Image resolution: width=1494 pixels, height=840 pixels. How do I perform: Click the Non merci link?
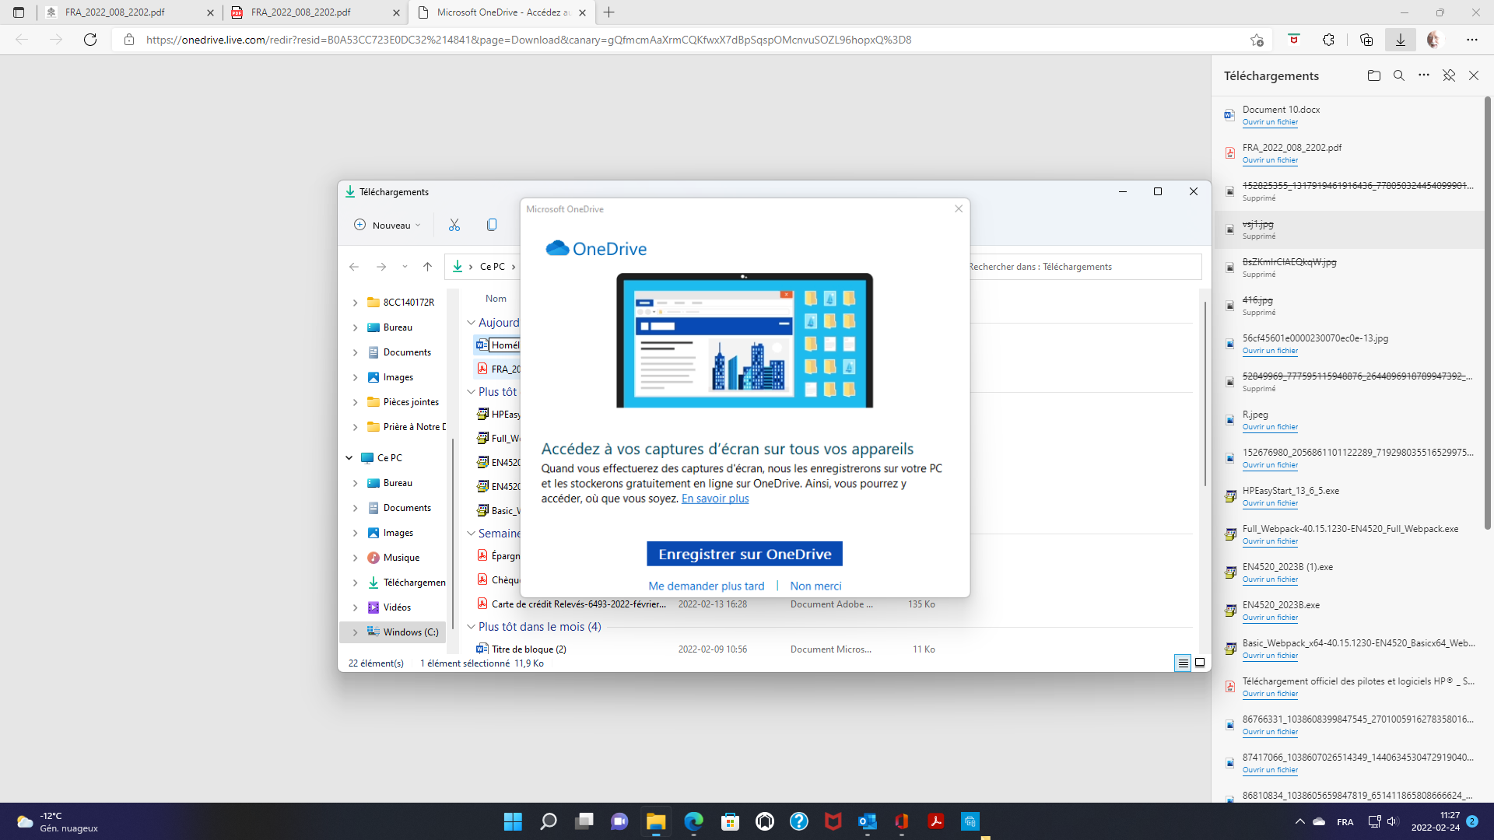815,586
